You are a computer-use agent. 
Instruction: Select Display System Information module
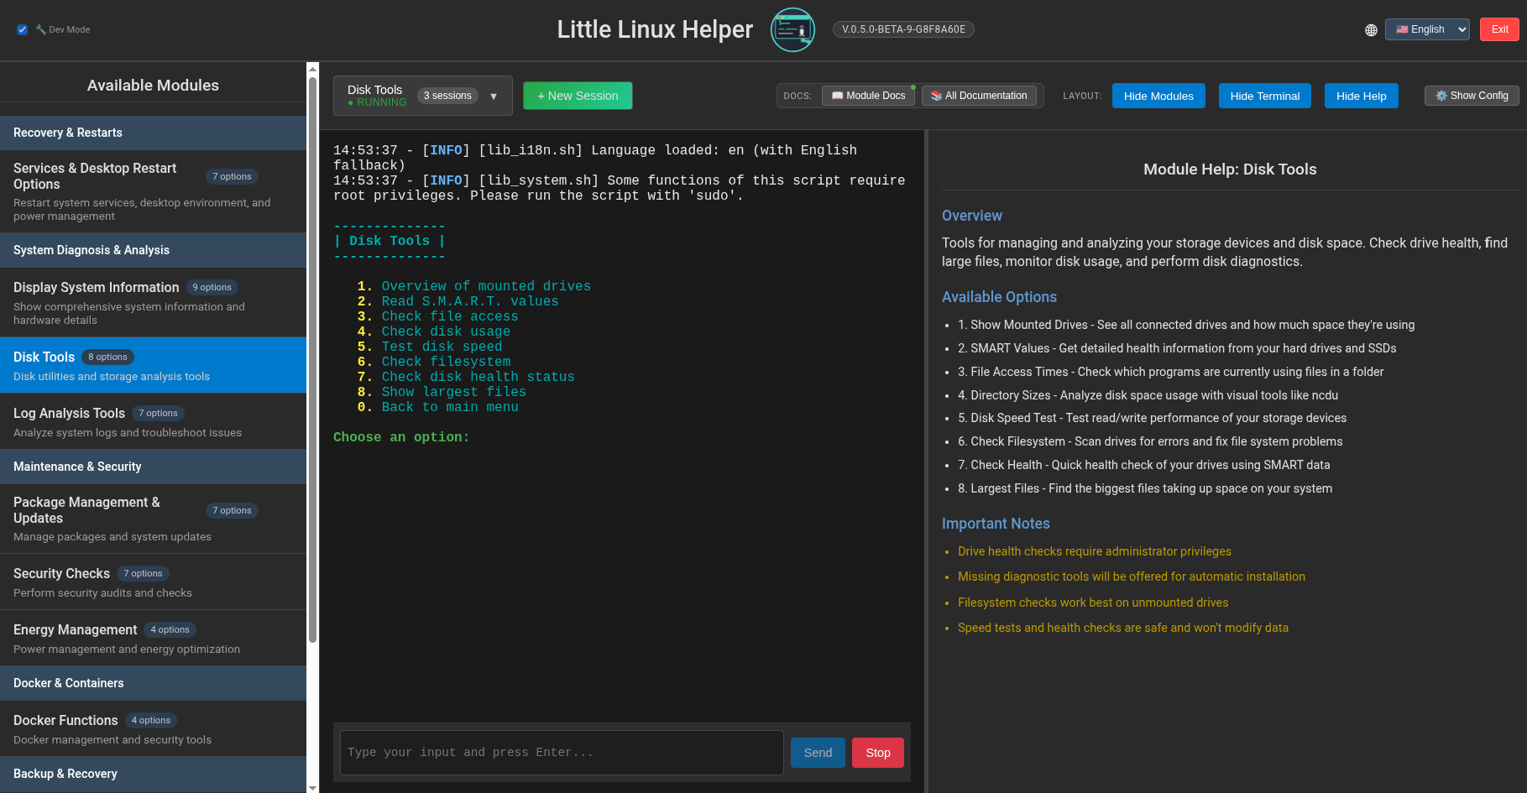[x=153, y=302]
